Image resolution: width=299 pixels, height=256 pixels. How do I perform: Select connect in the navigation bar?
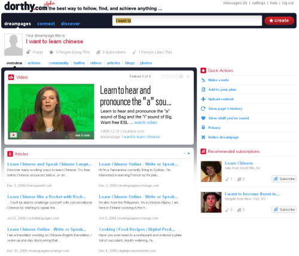point(46,24)
